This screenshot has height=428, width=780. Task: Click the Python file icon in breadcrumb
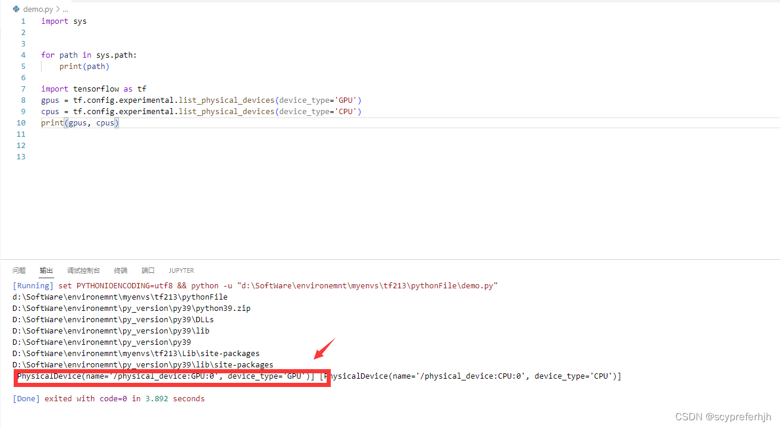tap(16, 10)
